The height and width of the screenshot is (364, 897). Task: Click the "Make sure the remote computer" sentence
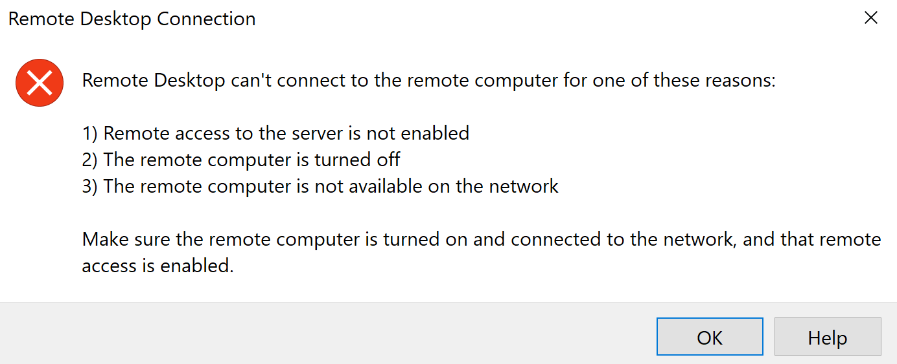coord(482,239)
